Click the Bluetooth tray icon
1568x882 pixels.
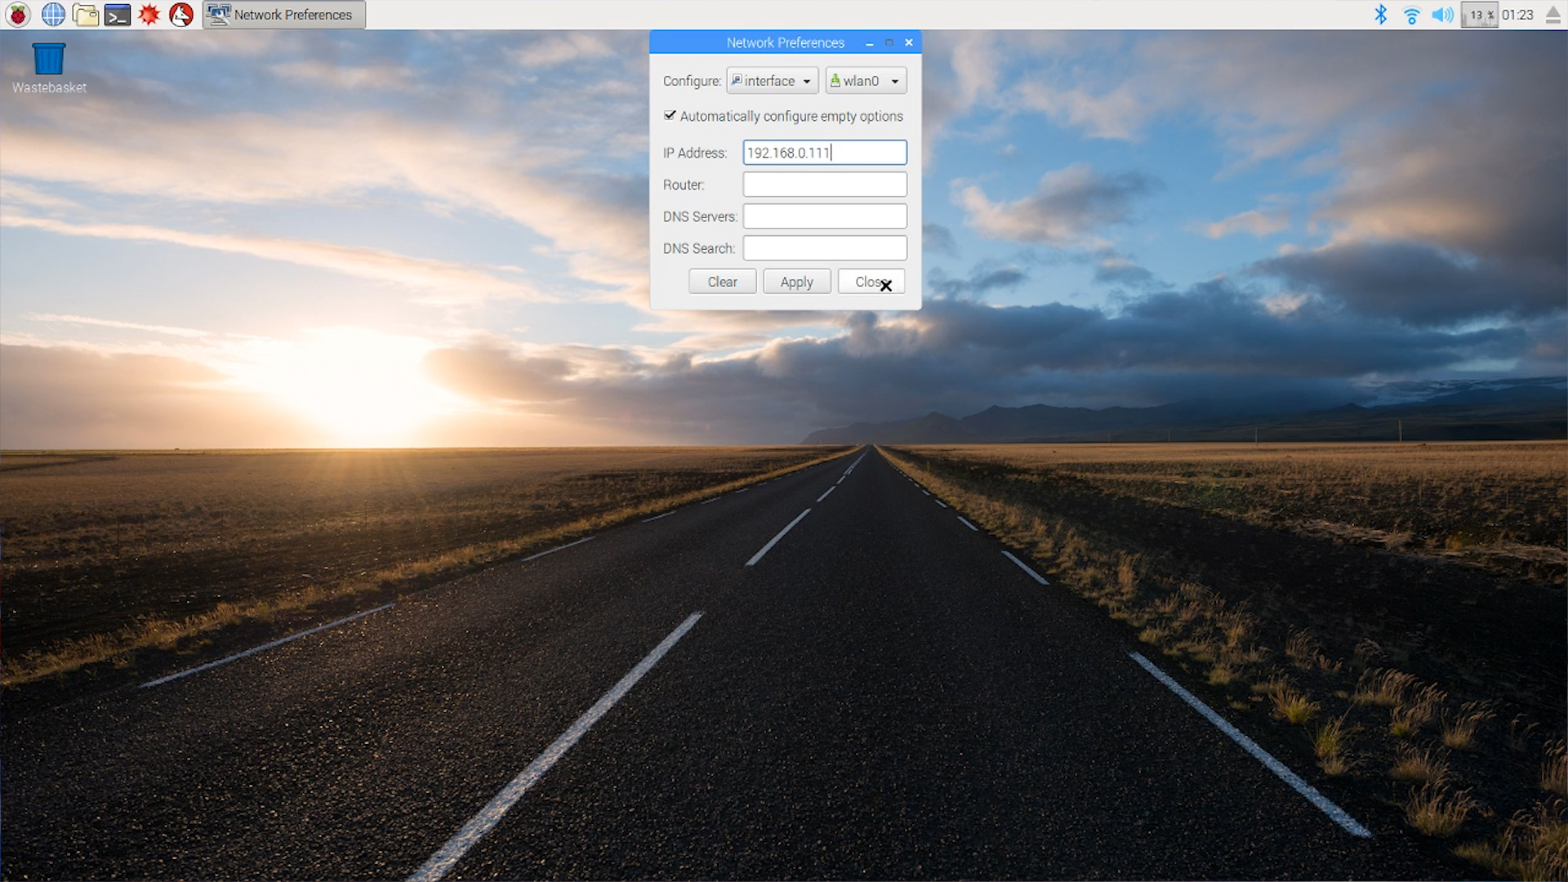coord(1380,15)
